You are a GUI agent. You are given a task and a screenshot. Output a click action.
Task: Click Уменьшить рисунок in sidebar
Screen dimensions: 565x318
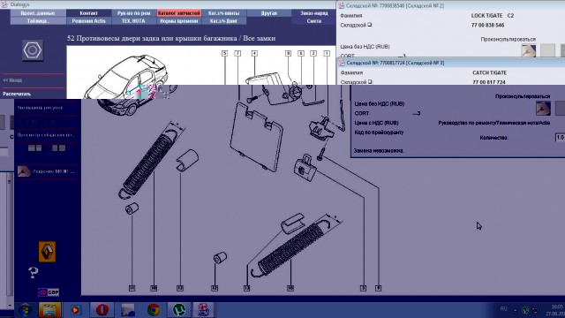pyautogui.click(x=40, y=108)
